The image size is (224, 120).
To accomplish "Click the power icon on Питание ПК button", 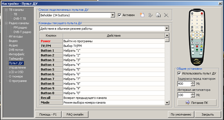I will point(185,103).
